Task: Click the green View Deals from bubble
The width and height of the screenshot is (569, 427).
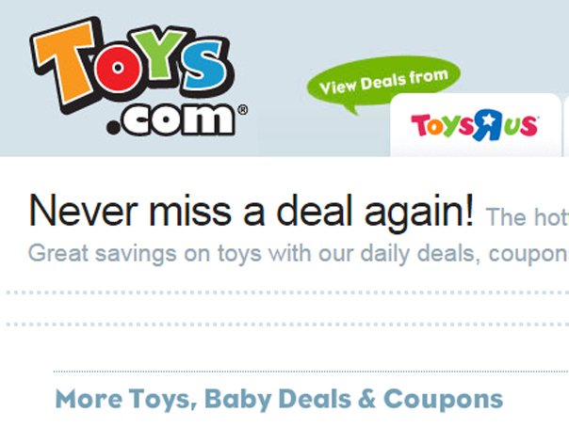Action: pos(383,81)
